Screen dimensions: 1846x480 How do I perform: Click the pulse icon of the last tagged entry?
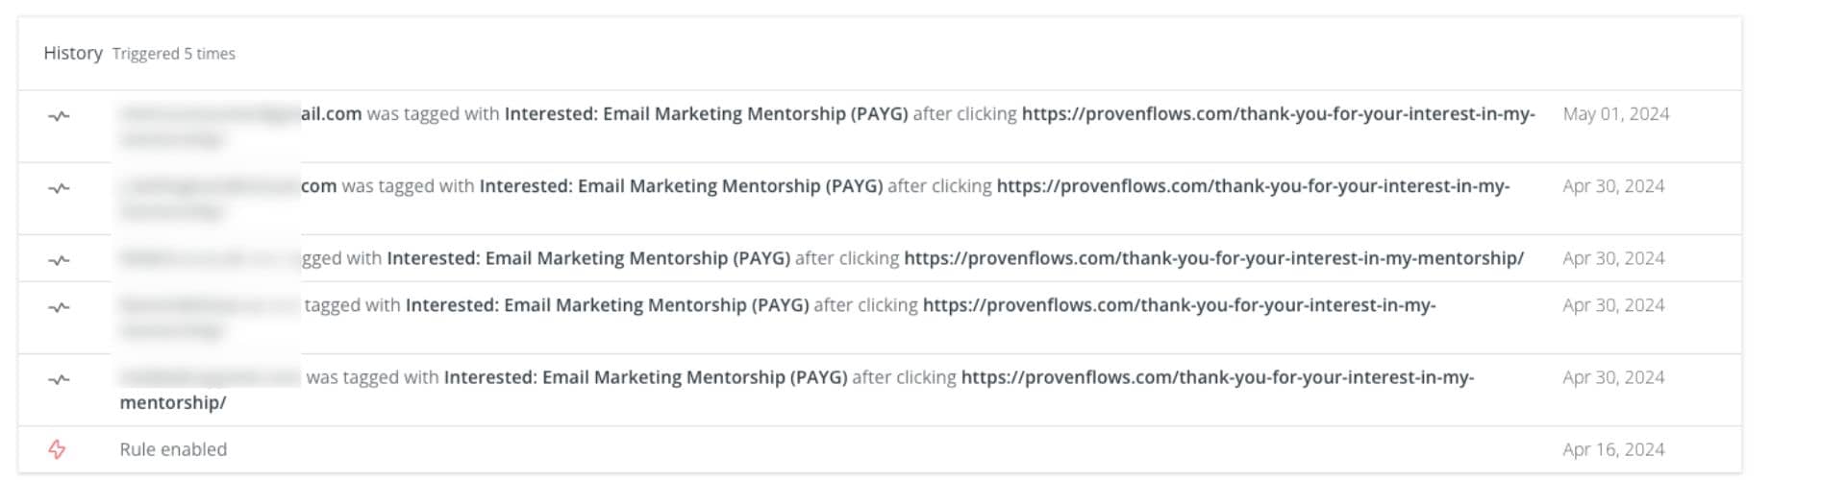pyautogui.click(x=59, y=379)
